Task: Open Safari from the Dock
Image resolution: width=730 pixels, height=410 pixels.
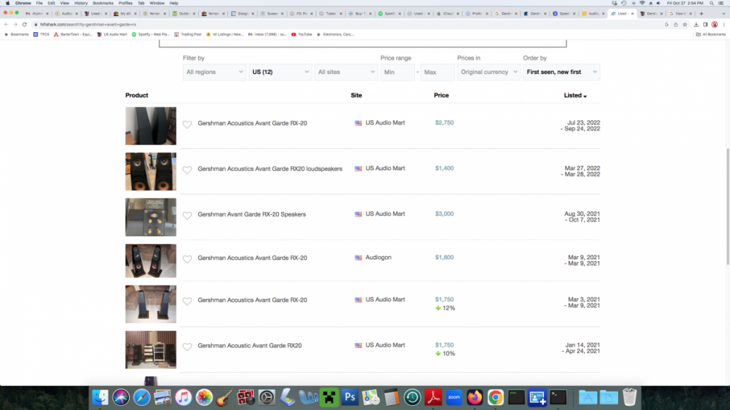Action: [142, 397]
